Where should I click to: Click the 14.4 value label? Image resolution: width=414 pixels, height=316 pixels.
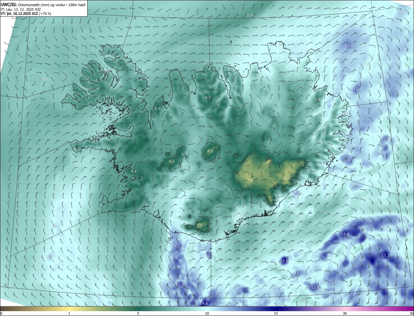coord(345,234)
